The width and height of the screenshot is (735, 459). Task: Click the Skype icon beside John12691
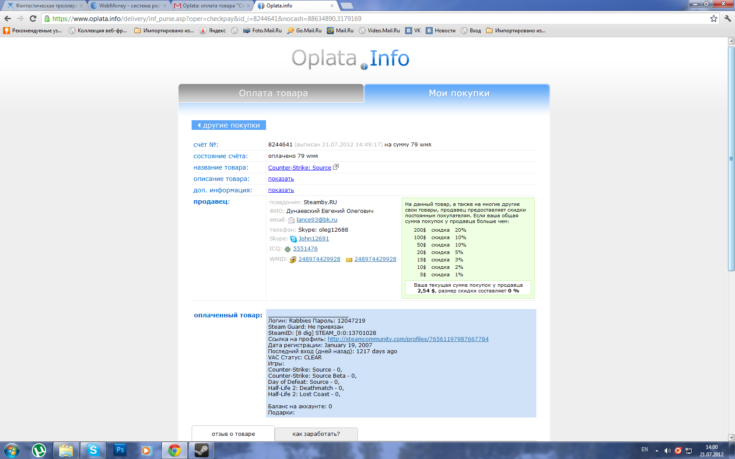click(x=294, y=239)
